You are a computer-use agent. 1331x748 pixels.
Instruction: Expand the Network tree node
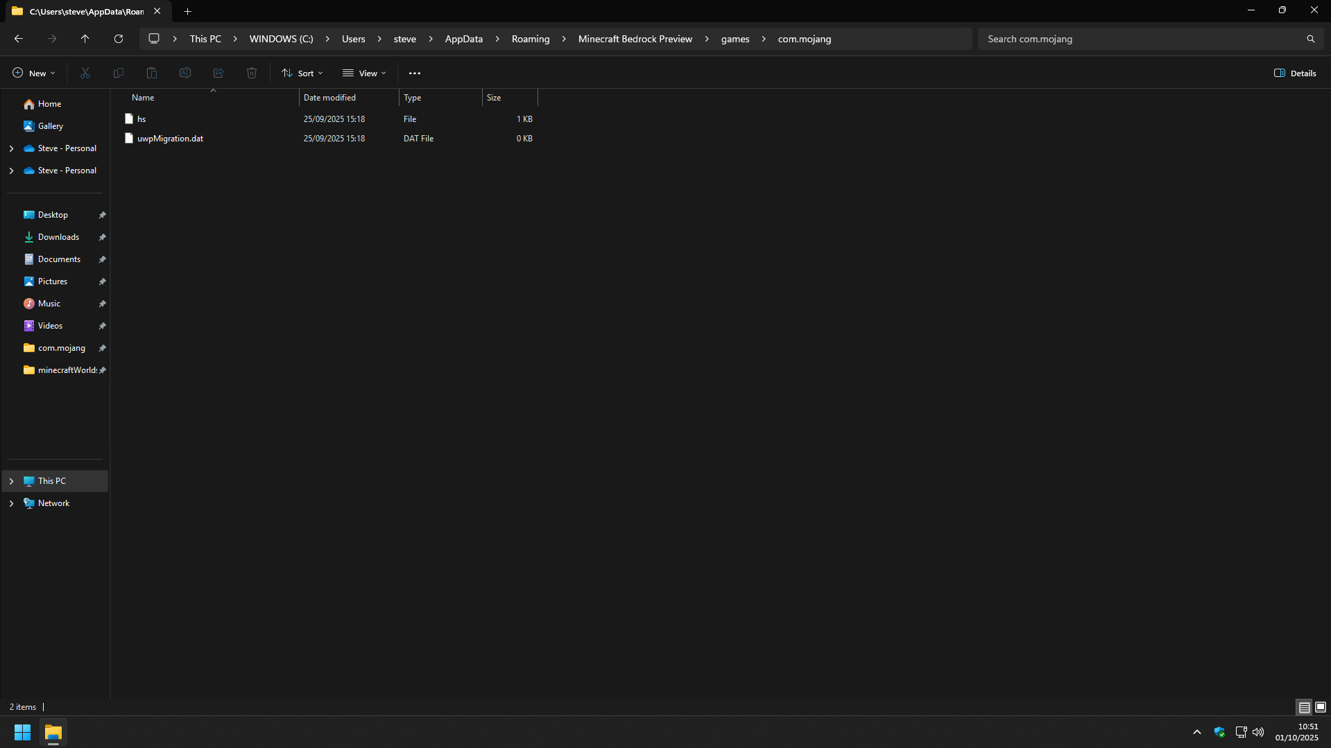click(11, 503)
